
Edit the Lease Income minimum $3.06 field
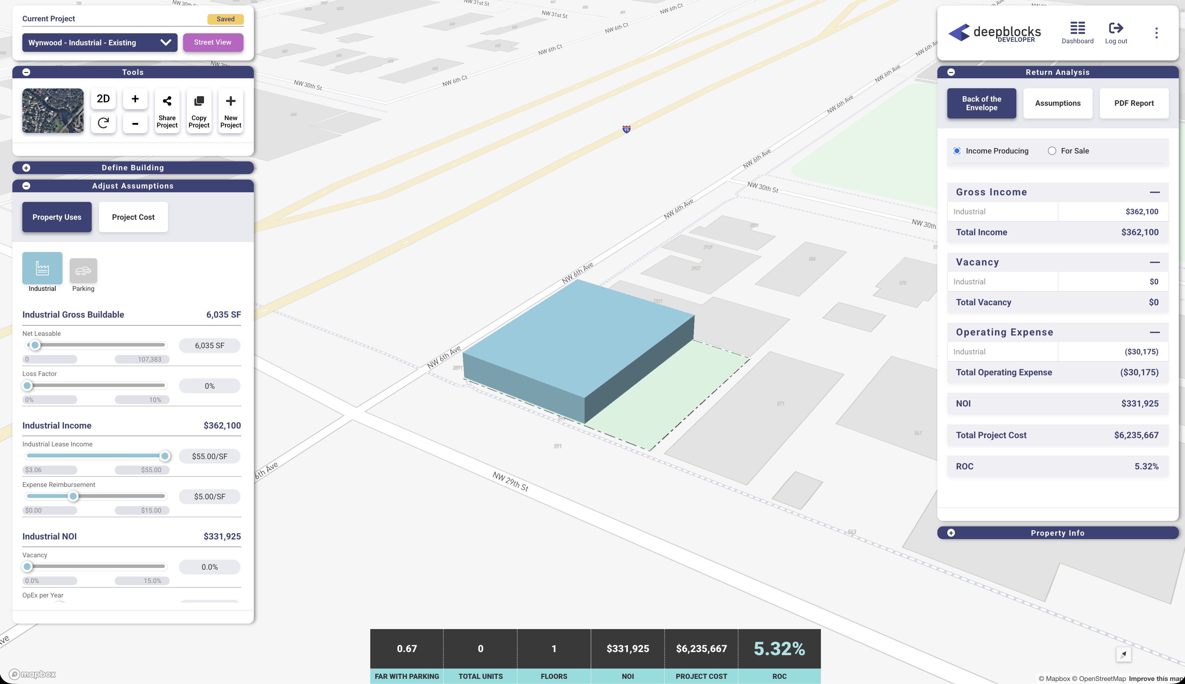[x=50, y=470]
